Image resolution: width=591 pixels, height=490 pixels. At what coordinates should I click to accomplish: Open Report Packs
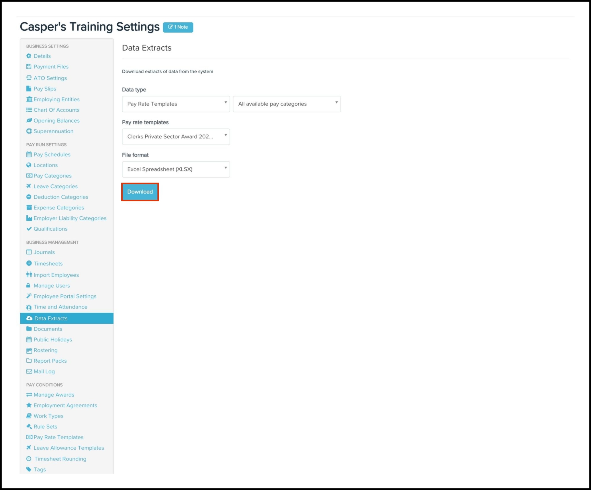(x=50, y=361)
